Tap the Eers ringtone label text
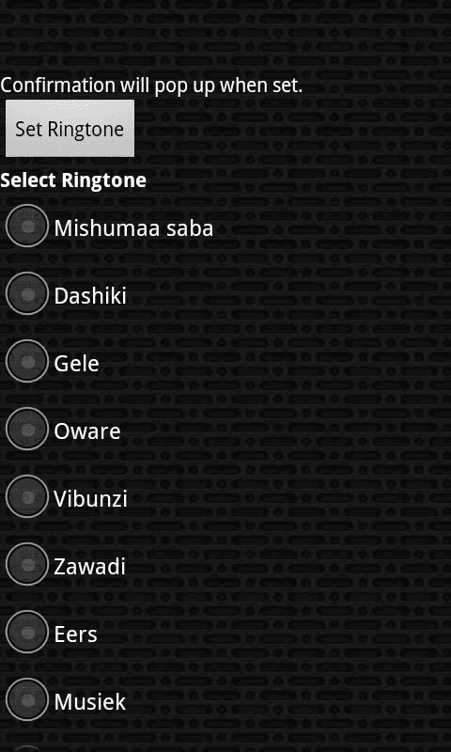451x752 pixels. point(76,634)
